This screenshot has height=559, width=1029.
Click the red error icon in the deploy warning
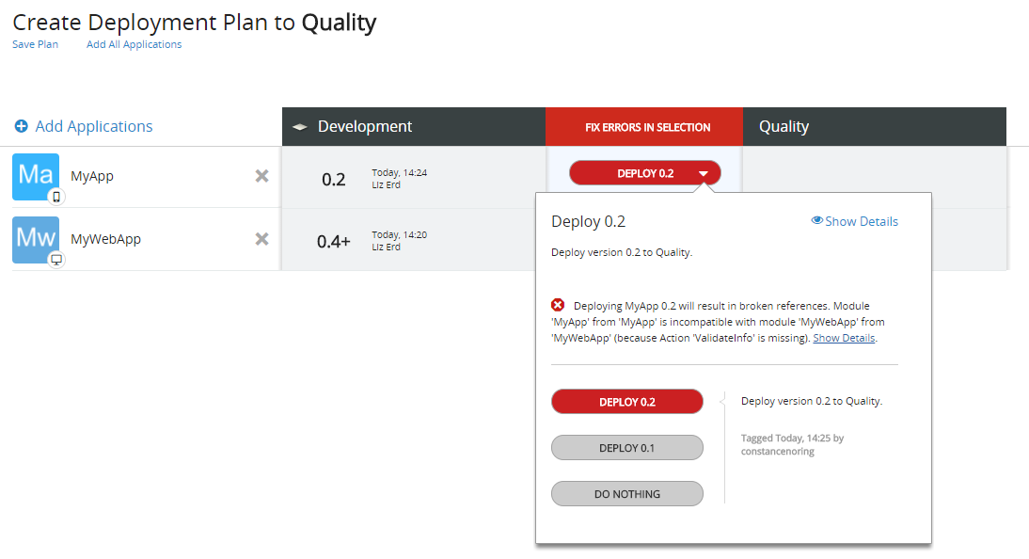pyautogui.click(x=558, y=304)
